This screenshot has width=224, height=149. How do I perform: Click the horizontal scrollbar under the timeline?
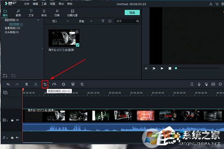point(38,142)
